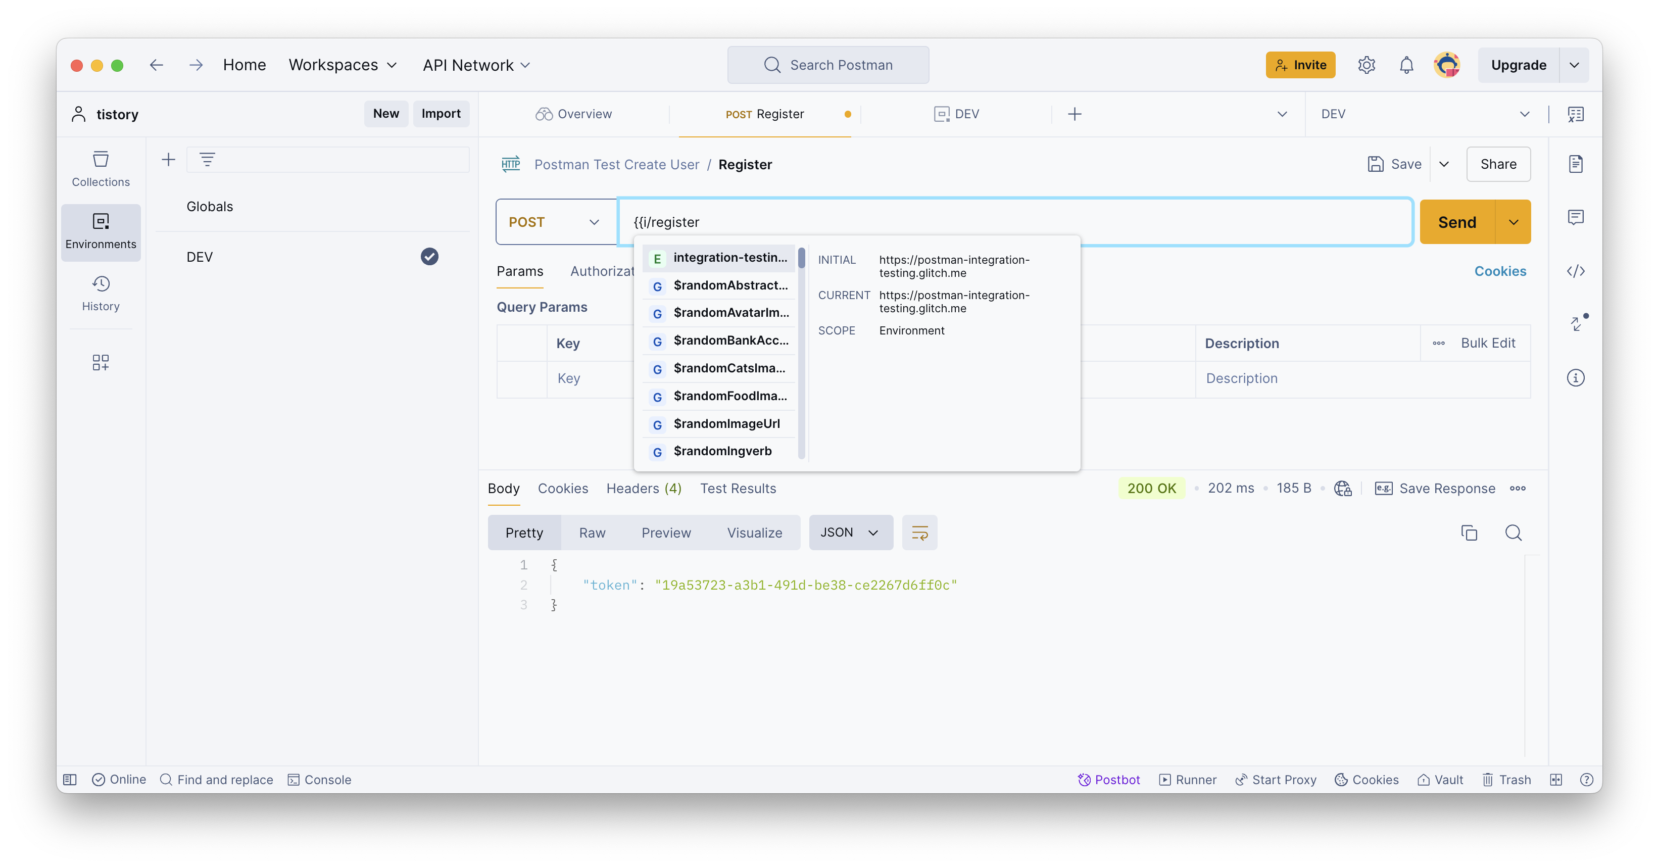Copy the response body with copy icon
Screen dimensions: 1659x868
(1469, 533)
